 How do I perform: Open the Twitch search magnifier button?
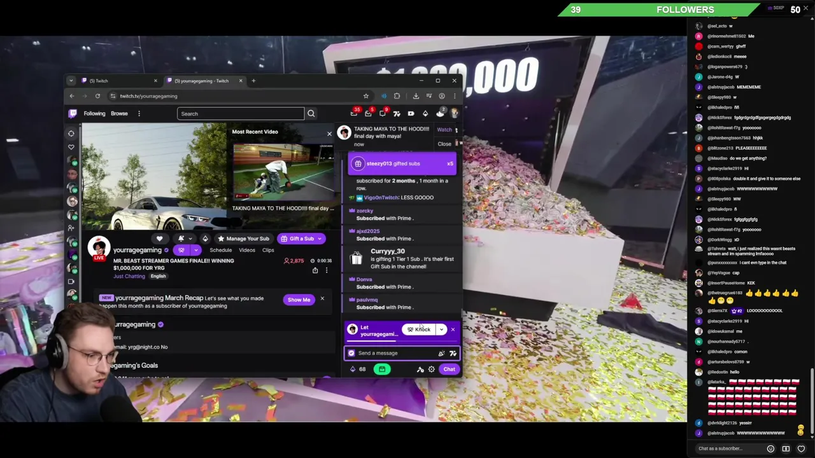click(x=311, y=114)
